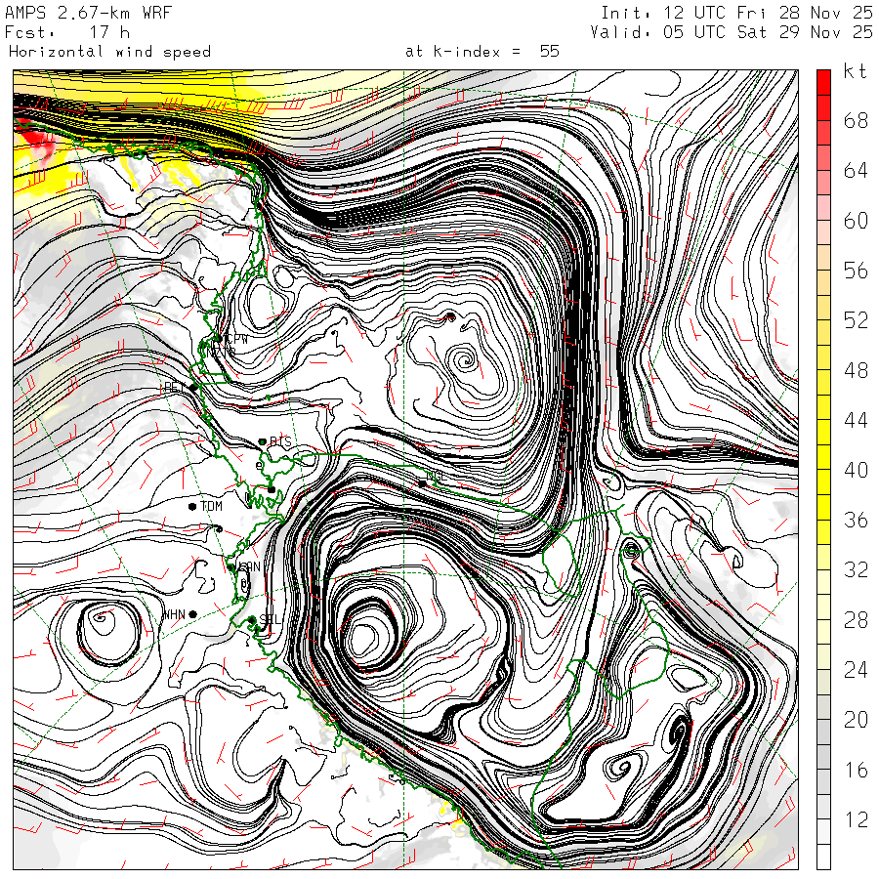Click the pale pink color bar segment beside 60
Screen dimensions: 879x879
pyautogui.click(x=823, y=207)
